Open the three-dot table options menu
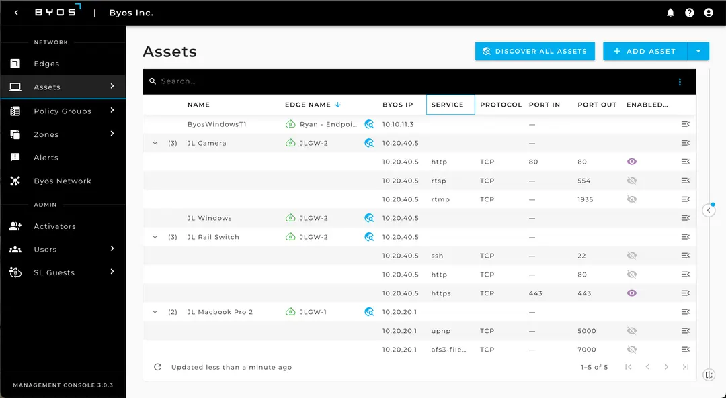The width and height of the screenshot is (726, 398). 680,82
